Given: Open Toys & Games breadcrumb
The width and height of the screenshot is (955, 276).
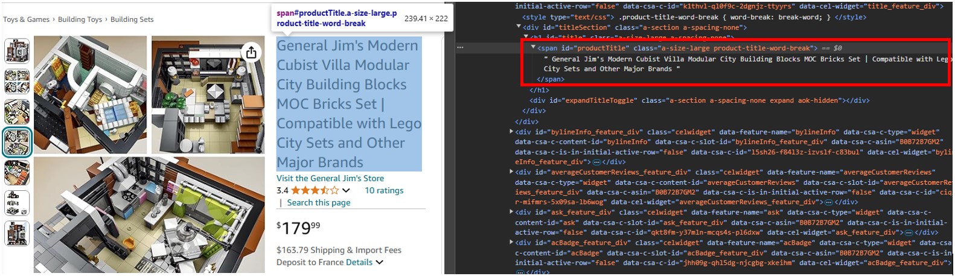Looking at the screenshot, I should pyautogui.click(x=27, y=19).
